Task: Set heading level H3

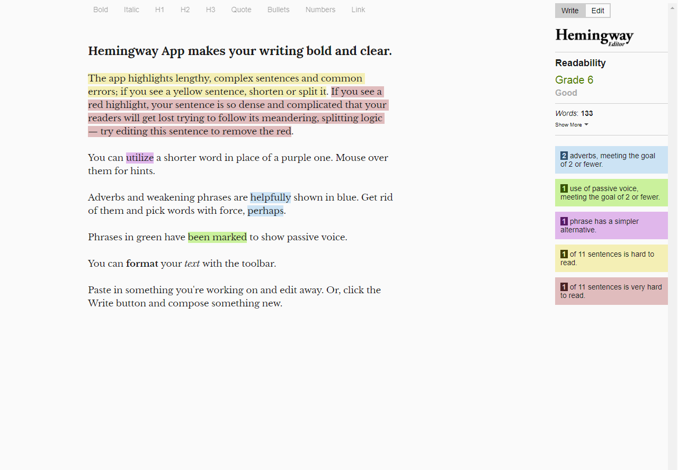Action: pos(210,10)
